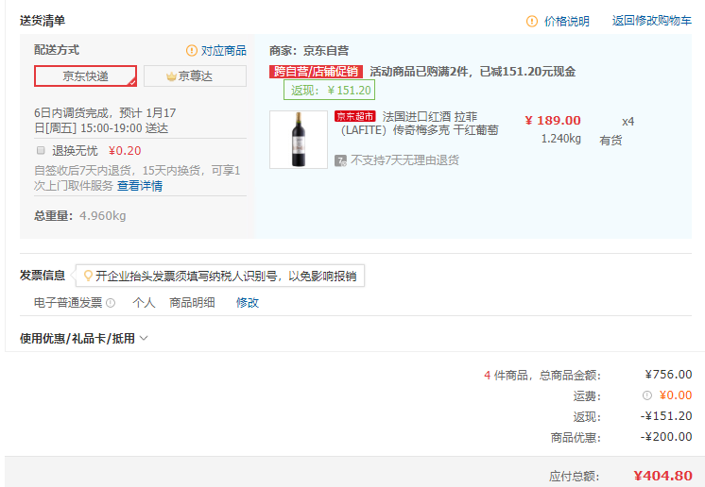This screenshot has height=487, width=705.
Task: Click the 跨自营/店铺促销 promotion tag
Action: pyautogui.click(x=316, y=72)
